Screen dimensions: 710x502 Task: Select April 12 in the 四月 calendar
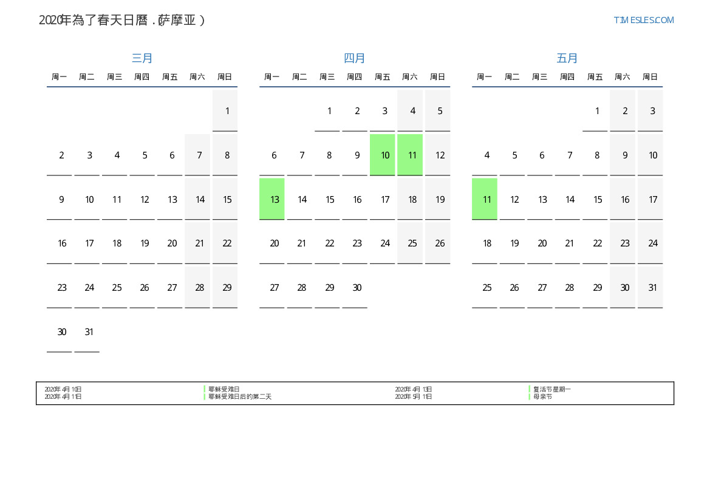pyautogui.click(x=437, y=155)
